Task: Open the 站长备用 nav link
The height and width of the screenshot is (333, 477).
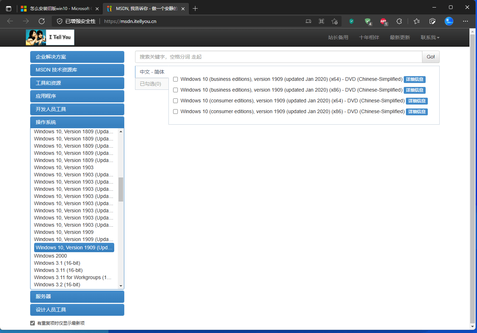Action: pyautogui.click(x=338, y=37)
